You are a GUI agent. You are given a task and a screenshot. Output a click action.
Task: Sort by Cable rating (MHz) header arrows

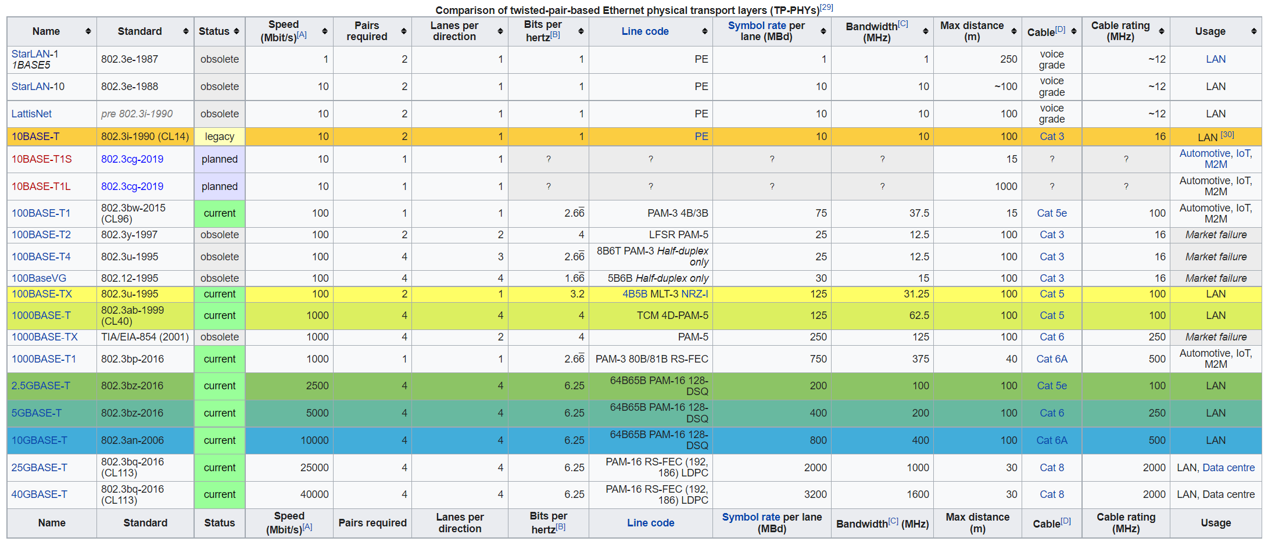(x=1162, y=31)
